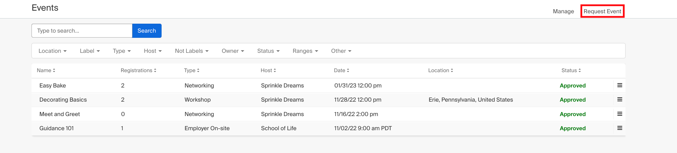The width and height of the screenshot is (677, 153).
Task: Expand the Location filter dropdown
Action: pyautogui.click(x=53, y=51)
